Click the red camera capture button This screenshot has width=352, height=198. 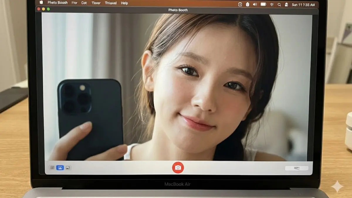point(178,167)
